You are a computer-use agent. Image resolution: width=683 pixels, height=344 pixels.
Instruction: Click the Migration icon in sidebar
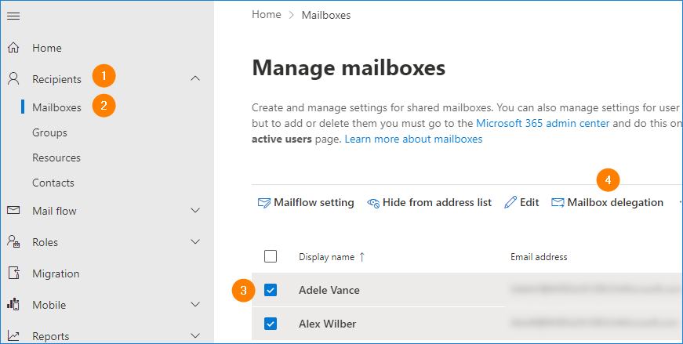[x=13, y=273]
